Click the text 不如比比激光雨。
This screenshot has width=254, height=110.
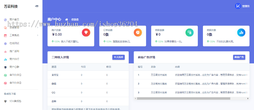[x=225, y=42]
